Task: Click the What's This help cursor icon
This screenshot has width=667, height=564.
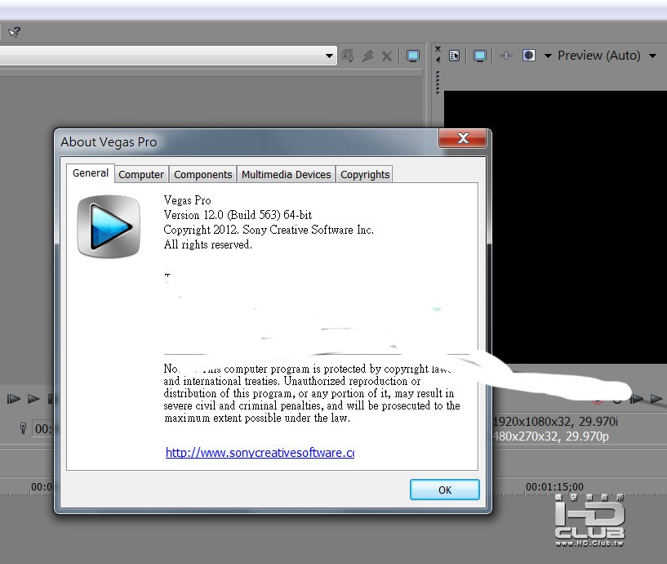Action: pos(14,33)
